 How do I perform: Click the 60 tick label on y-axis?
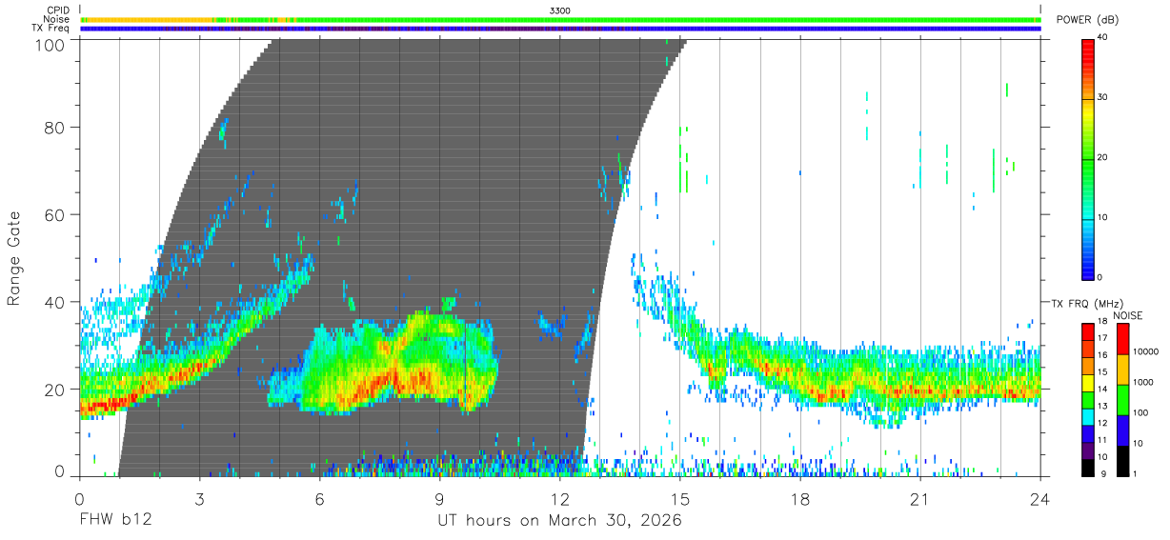56,214
